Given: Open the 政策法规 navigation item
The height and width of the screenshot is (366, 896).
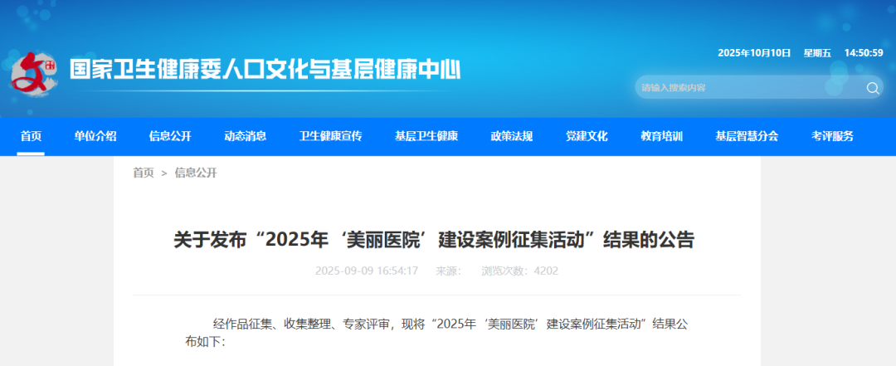Looking at the screenshot, I should pyautogui.click(x=512, y=136).
